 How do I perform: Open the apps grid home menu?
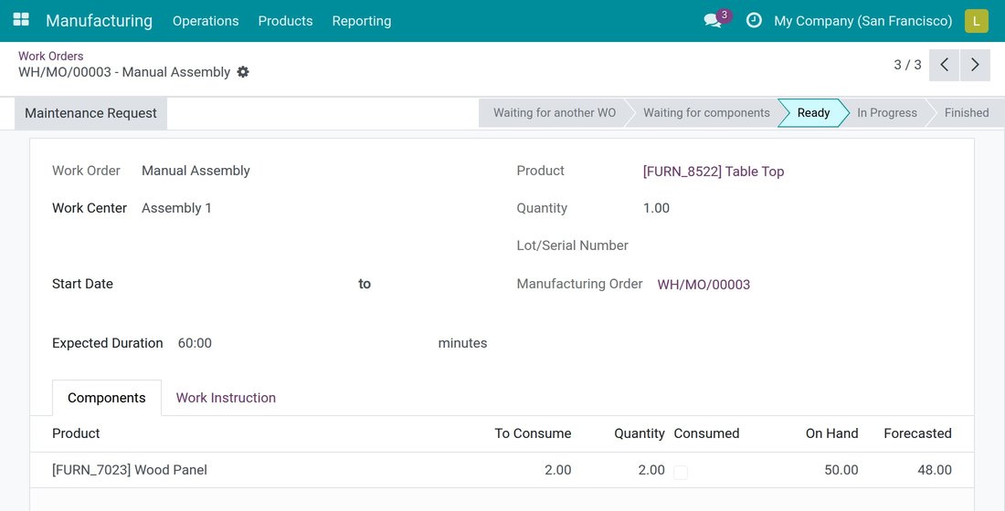click(21, 20)
